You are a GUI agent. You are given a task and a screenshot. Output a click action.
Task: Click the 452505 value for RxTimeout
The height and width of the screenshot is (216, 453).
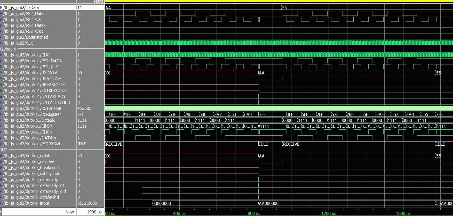point(84,108)
